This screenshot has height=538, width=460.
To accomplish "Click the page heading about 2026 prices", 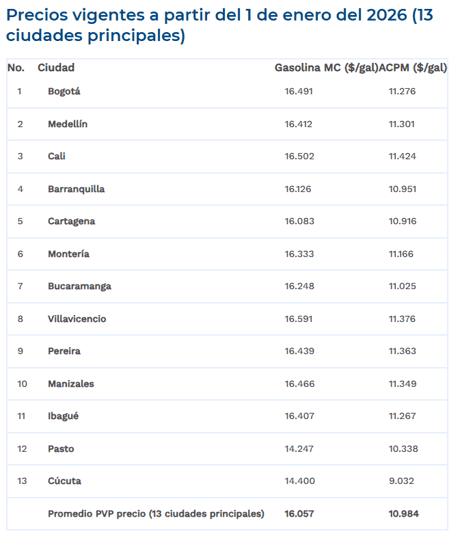I will pos(219,25).
